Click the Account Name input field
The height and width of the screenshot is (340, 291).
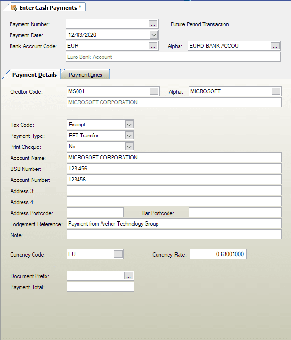click(174, 158)
